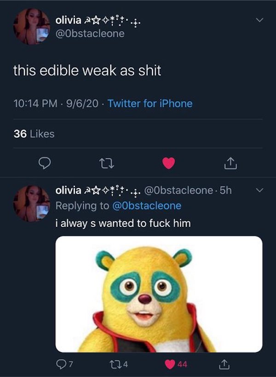This screenshot has height=377, width=276.
Task: Open the attached yellow bear image
Action: pyautogui.click(x=159, y=294)
